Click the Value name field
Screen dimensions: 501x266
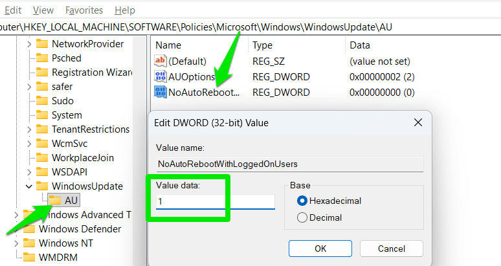pyautogui.click(x=290, y=164)
